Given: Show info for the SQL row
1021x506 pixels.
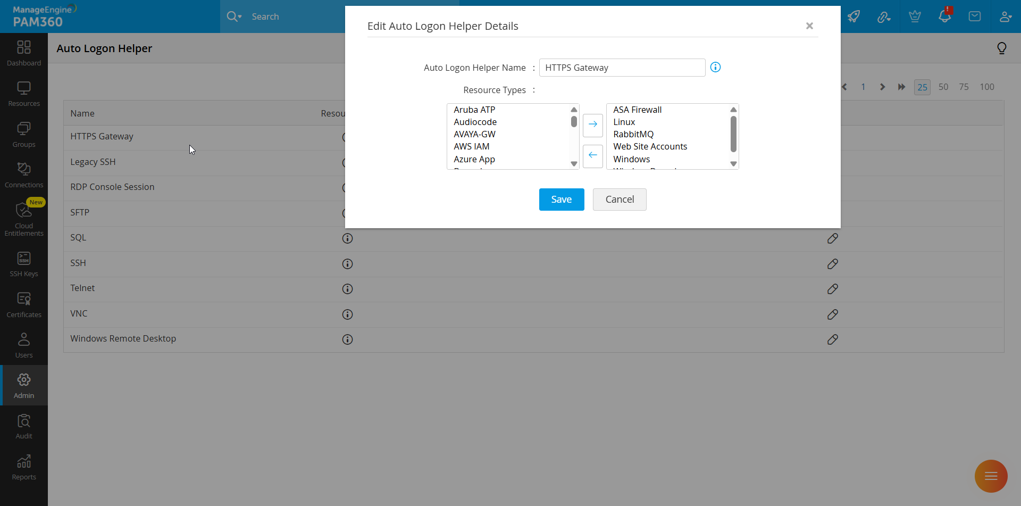Looking at the screenshot, I should point(347,238).
